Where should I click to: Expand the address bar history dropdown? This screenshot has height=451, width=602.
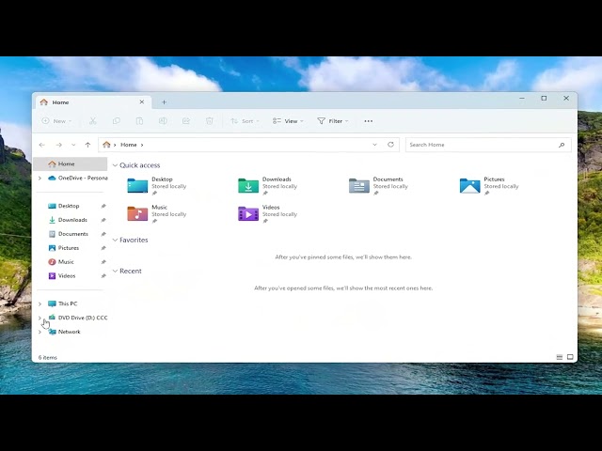pos(374,145)
